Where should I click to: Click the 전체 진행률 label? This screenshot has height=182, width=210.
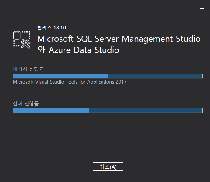coord(26,104)
